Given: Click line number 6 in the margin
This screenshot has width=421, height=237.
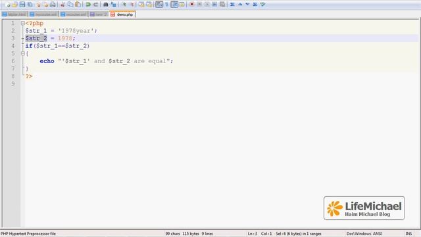Looking at the screenshot, I should tap(12, 61).
